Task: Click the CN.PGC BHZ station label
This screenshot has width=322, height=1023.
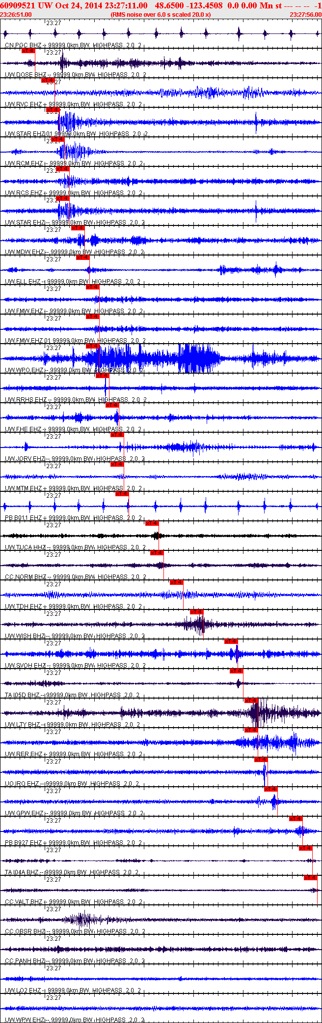Action: 25,45
